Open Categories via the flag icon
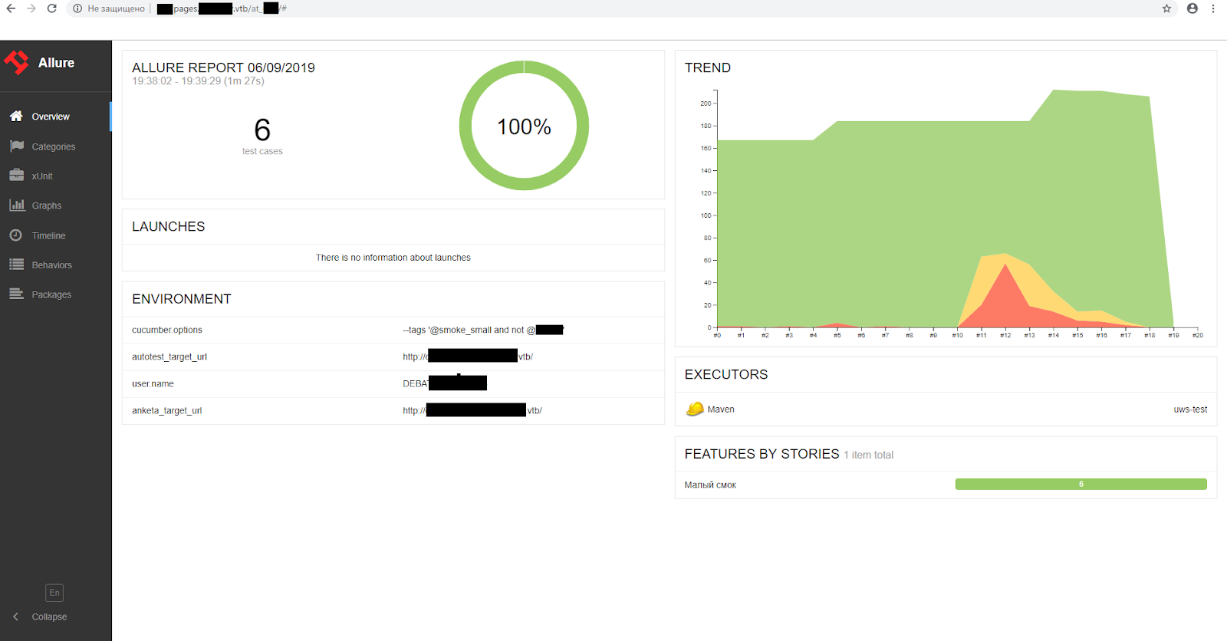Screen dimensions: 1227x641 16,146
